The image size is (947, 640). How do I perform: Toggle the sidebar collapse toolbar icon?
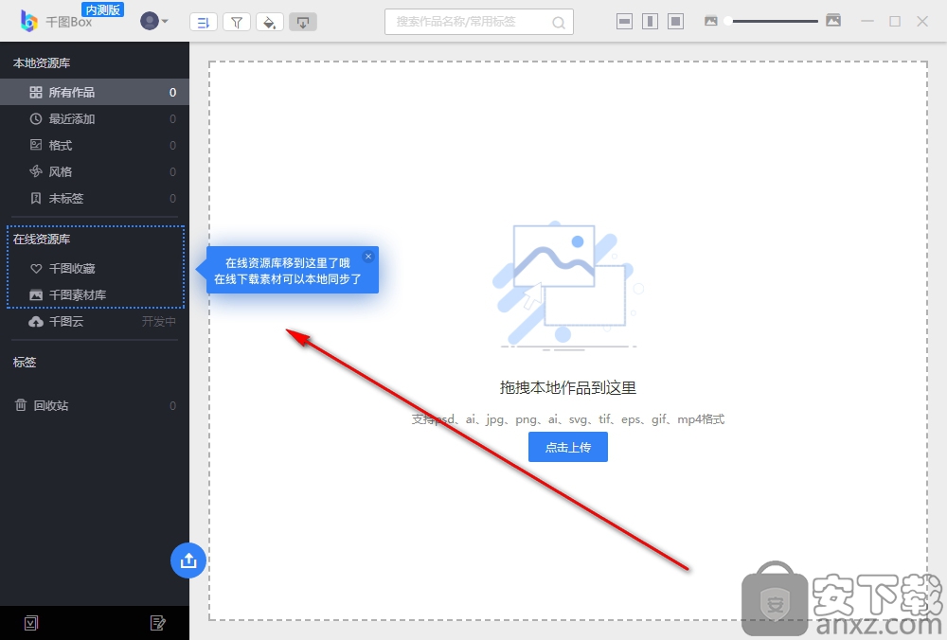pos(204,23)
